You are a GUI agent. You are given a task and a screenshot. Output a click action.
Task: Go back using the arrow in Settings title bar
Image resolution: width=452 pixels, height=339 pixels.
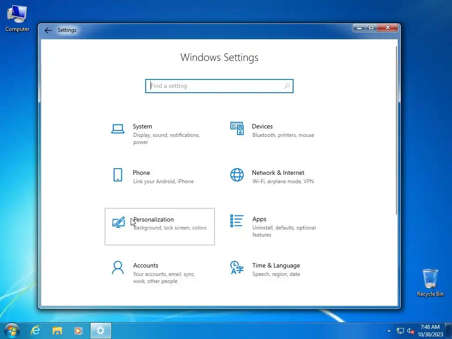coord(48,30)
